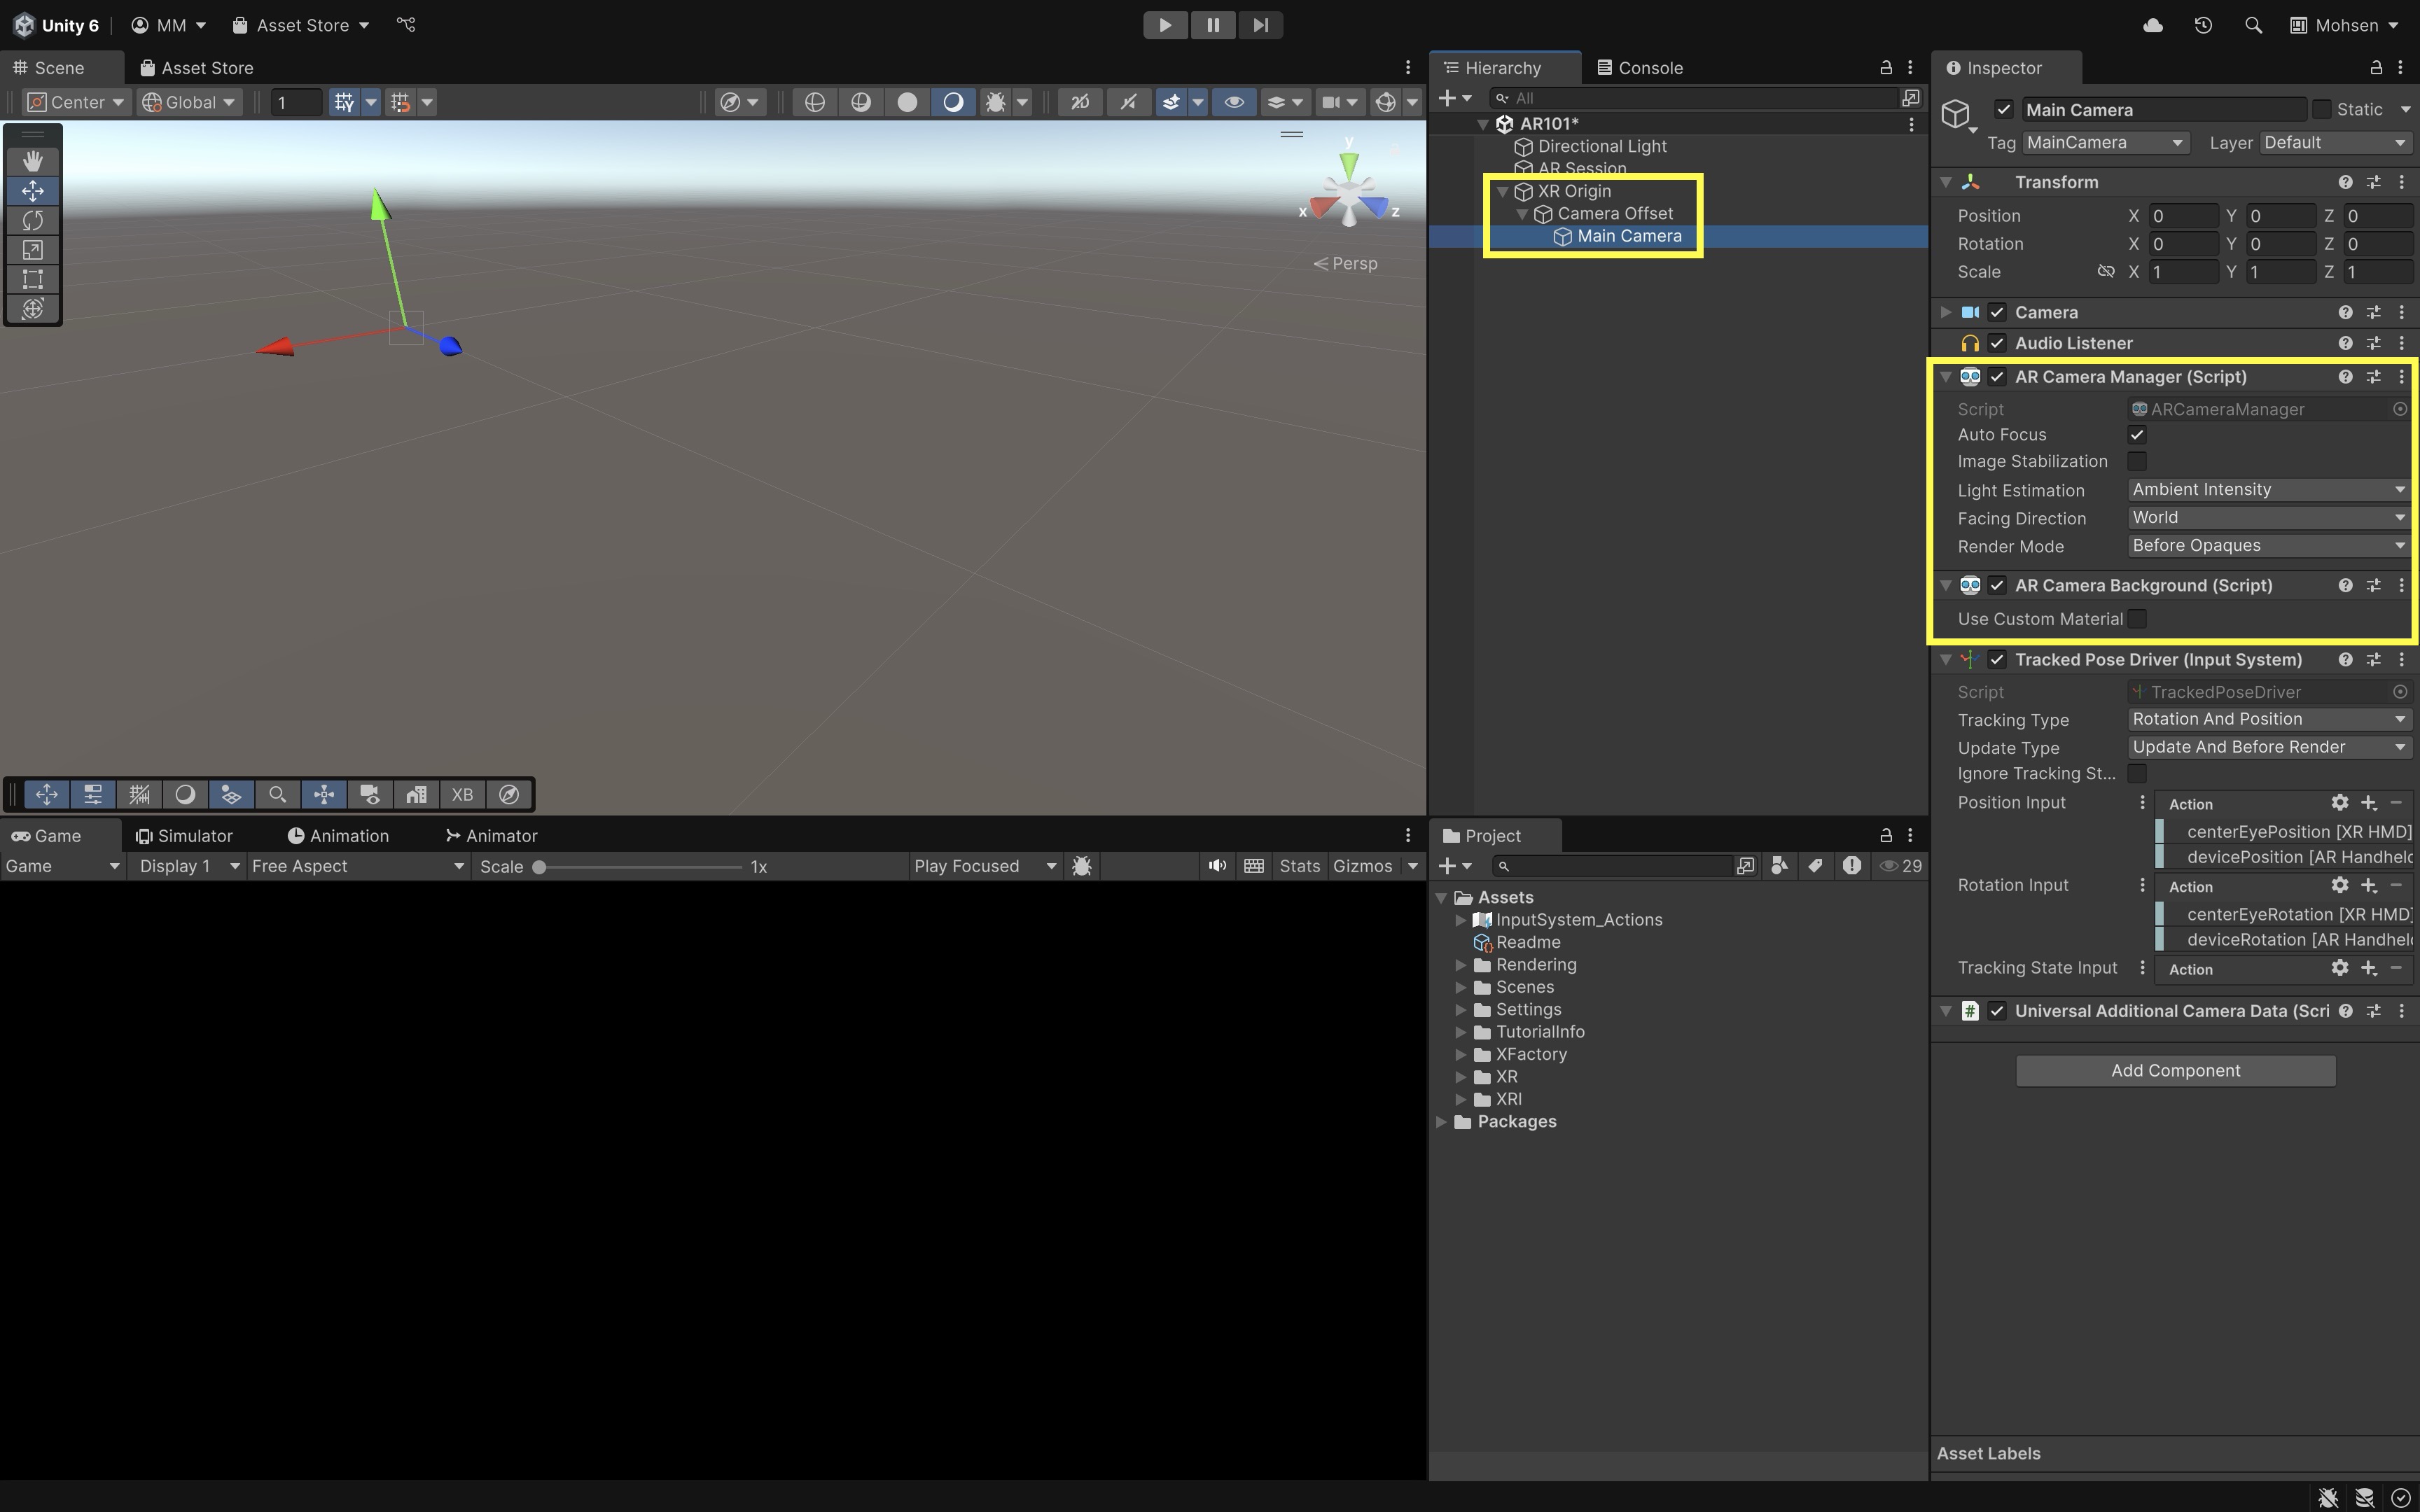2420x1512 pixels.
Task: Select the Rotate tool
Action: pos(32,220)
